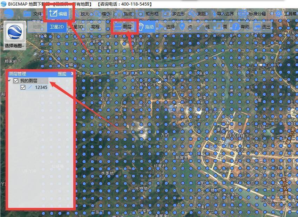Click the BIGEMAP globe logo icon
The image size is (298, 217).
[9, 14]
